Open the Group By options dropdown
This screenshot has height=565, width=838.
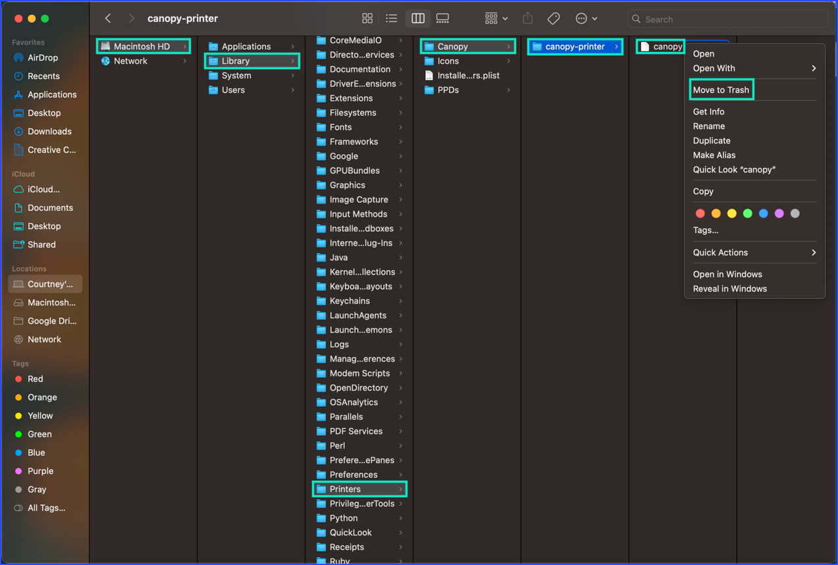click(x=496, y=18)
